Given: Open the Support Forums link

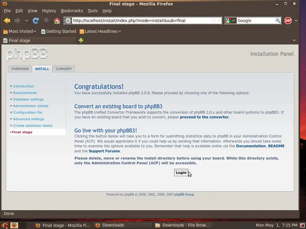Looking at the screenshot, I should pos(104,151).
